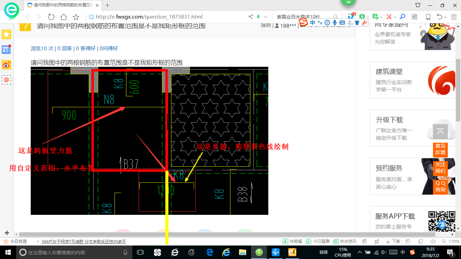461x259 pixels.
Task: Open a new tab with plus button
Action: [x=108, y=5]
